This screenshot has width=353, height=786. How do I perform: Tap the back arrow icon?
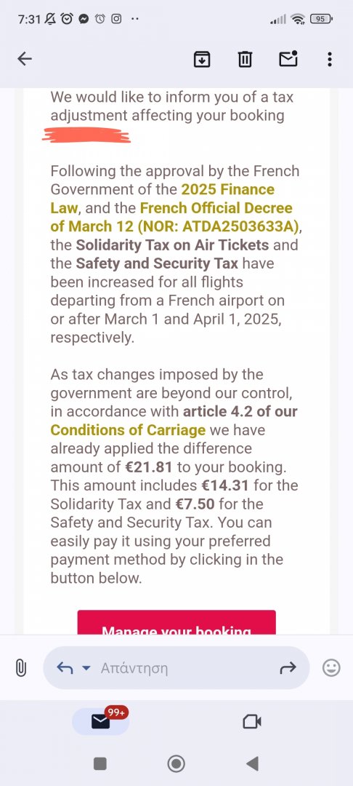pos(25,59)
